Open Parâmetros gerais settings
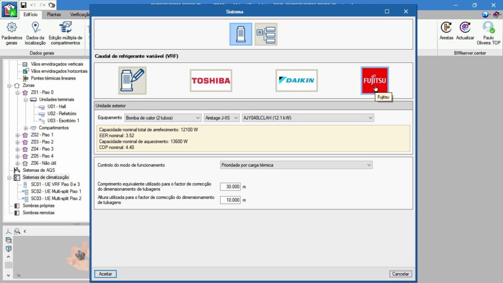Image resolution: width=503 pixels, height=283 pixels. point(12,33)
